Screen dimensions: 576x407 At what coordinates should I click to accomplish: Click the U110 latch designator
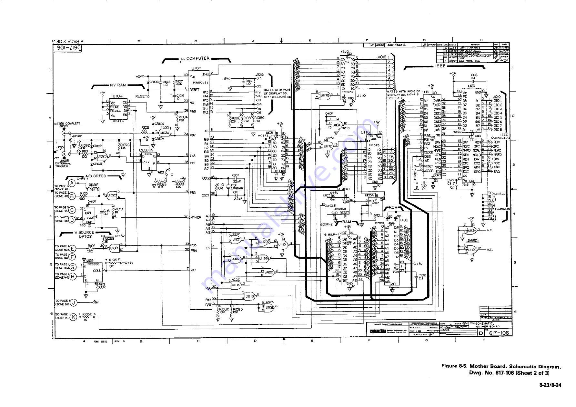(x=361, y=96)
